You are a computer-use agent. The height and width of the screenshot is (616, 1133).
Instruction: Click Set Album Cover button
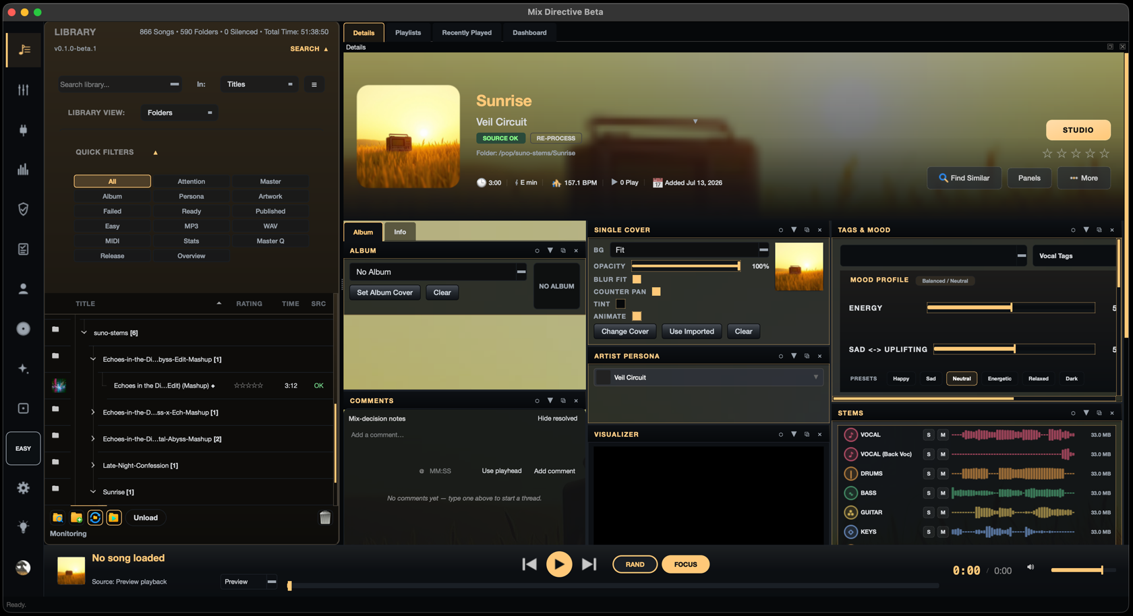tap(385, 292)
